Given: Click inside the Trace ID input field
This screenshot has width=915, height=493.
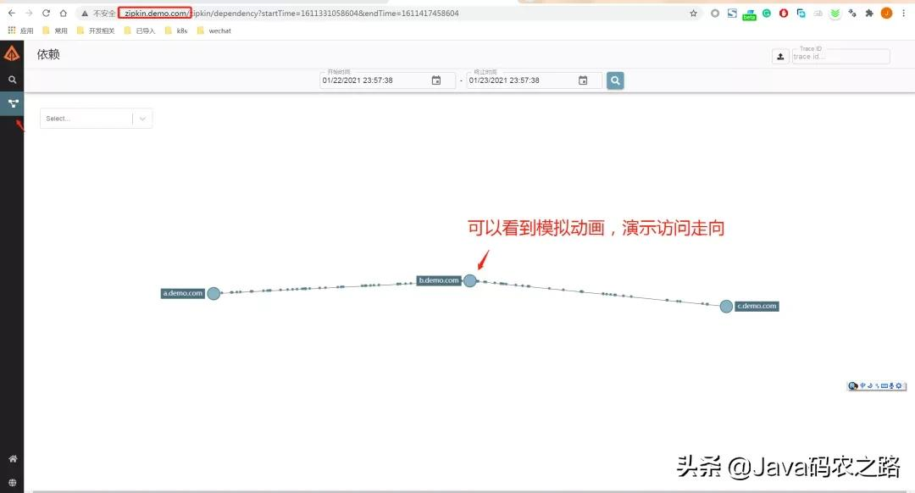Looking at the screenshot, I should click(x=840, y=56).
